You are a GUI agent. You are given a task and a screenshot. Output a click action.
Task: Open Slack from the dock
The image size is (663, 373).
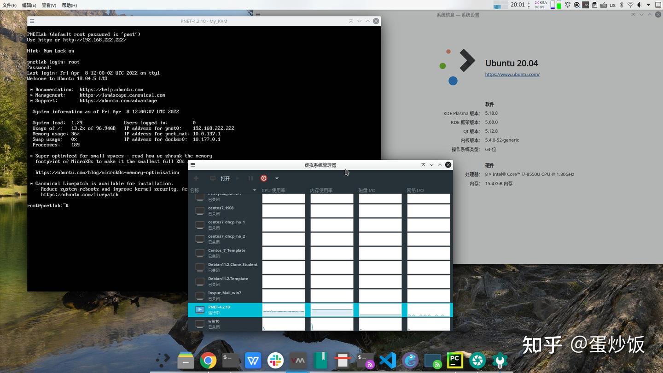point(275,361)
